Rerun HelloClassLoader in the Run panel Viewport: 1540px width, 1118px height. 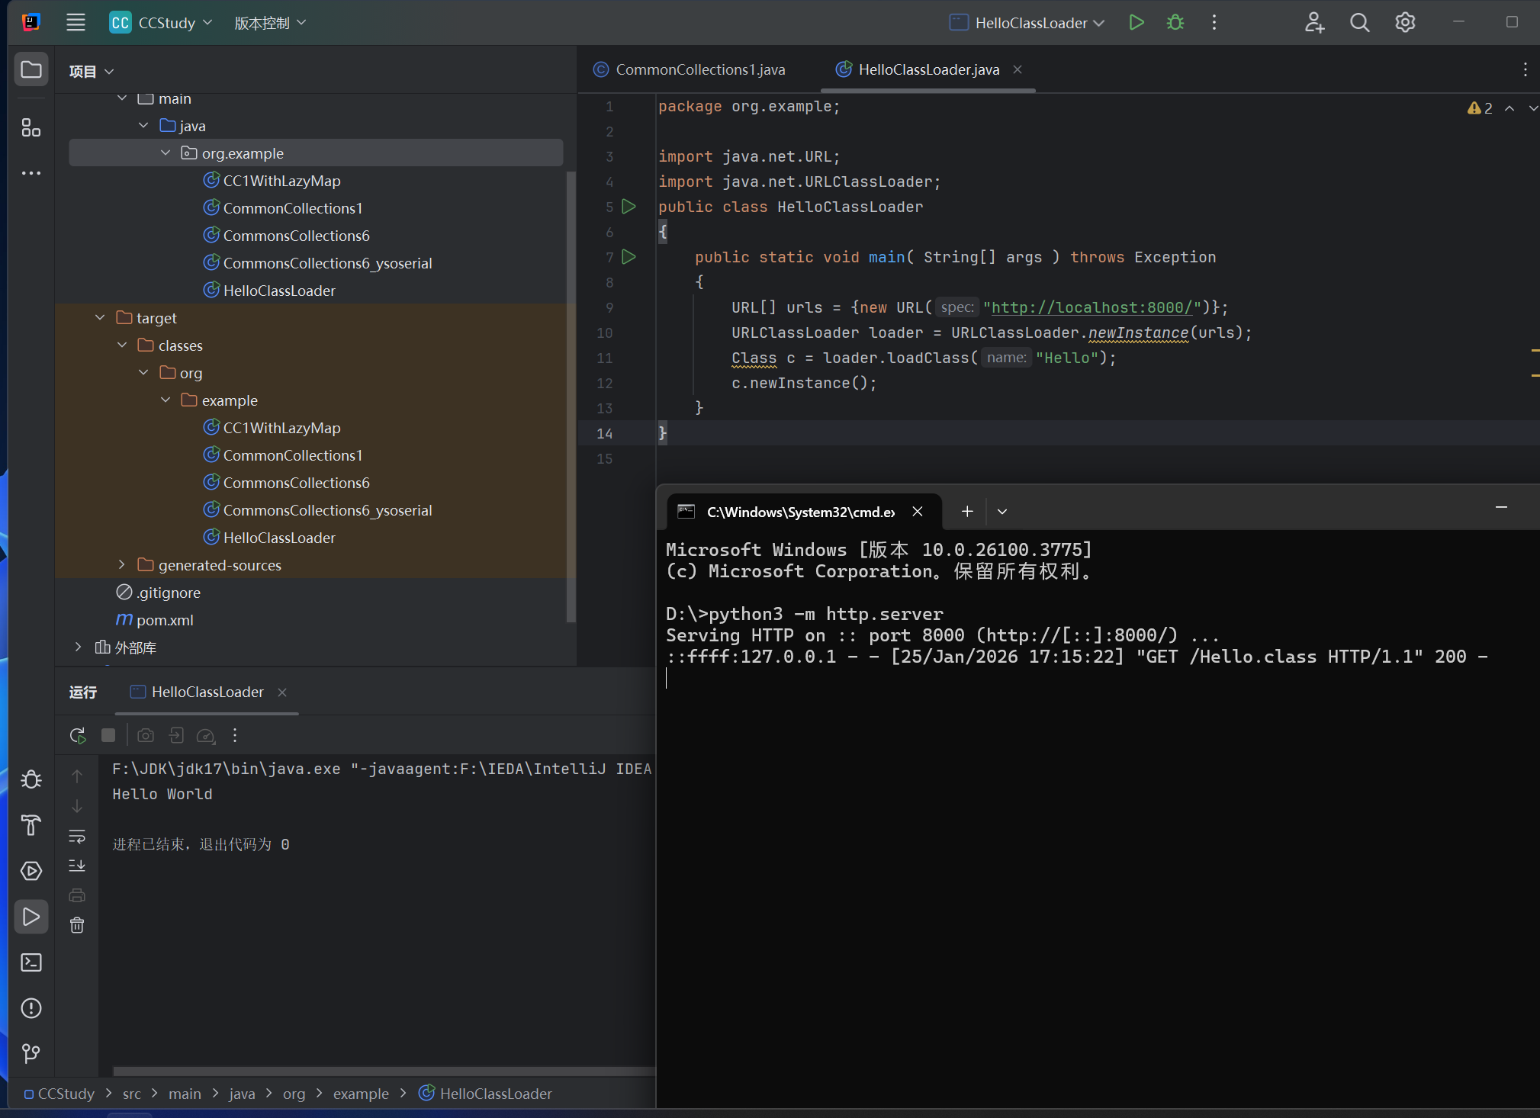[x=77, y=735]
